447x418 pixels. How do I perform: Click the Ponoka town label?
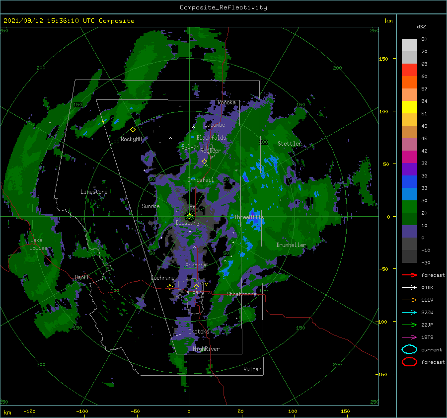coord(226,102)
